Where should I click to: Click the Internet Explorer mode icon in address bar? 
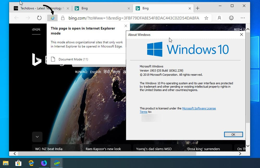point(52,18)
